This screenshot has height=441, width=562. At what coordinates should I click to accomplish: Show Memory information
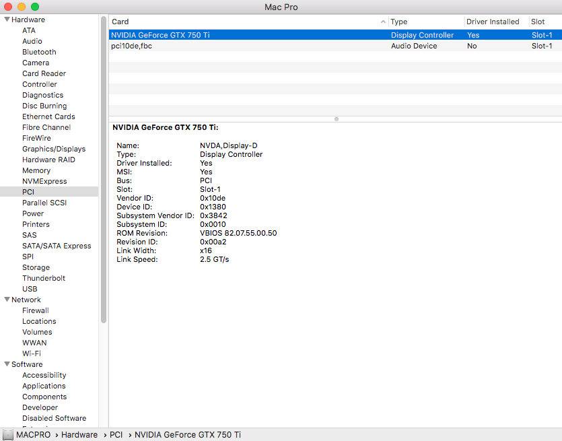click(x=36, y=170)
